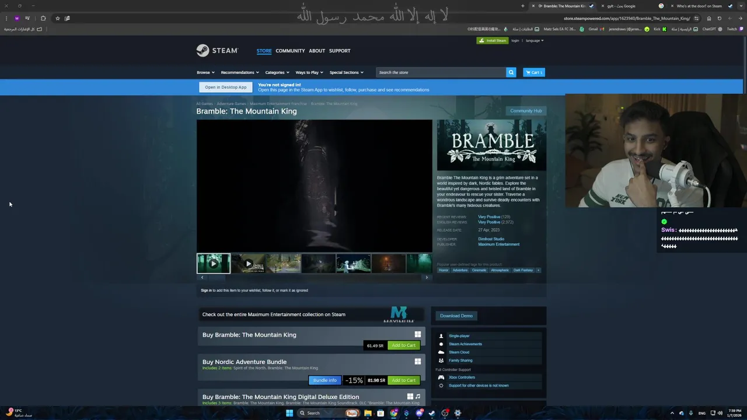Click the browser address bar URL

click(627, 18)
